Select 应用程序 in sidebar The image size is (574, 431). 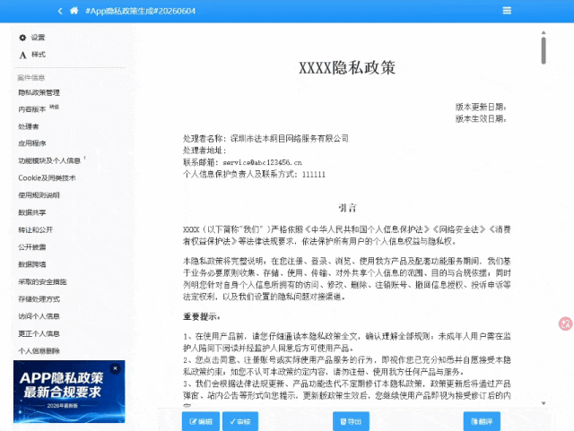32,143
